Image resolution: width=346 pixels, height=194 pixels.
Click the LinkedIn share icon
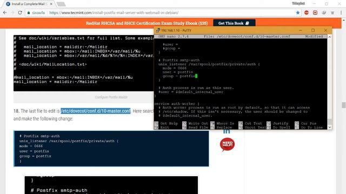pyautogui.click(x=227, y=131)
